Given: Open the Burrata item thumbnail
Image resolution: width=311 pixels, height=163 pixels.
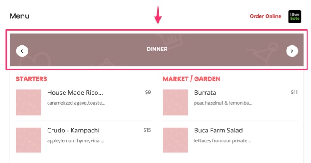Looking at the screenshot, I should [175, 102].
